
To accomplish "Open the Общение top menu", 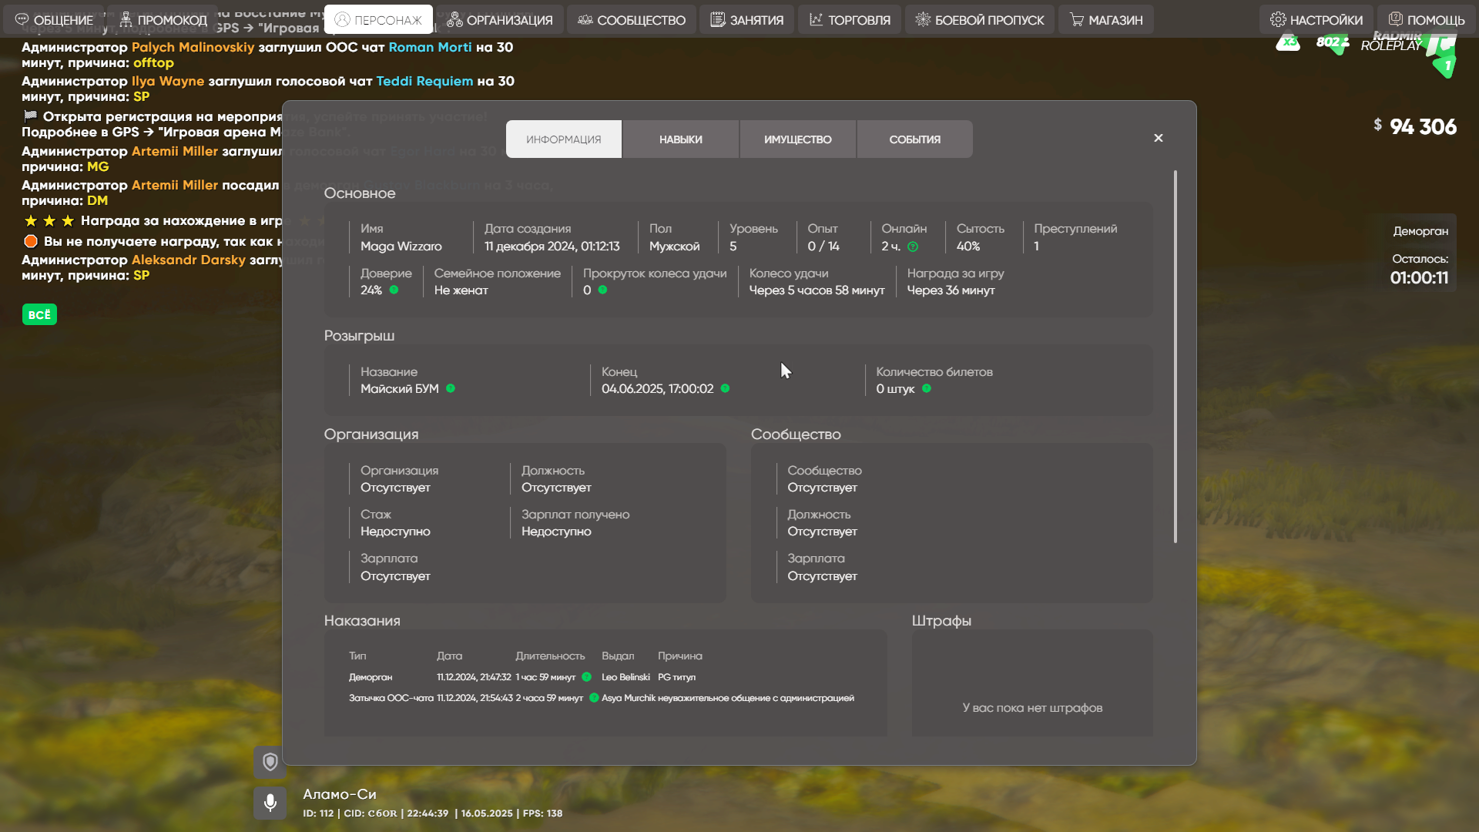I will pyautogui.click(x=54, y=20).
